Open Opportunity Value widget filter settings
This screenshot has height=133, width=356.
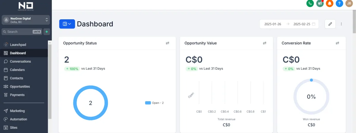click(265, 43)
